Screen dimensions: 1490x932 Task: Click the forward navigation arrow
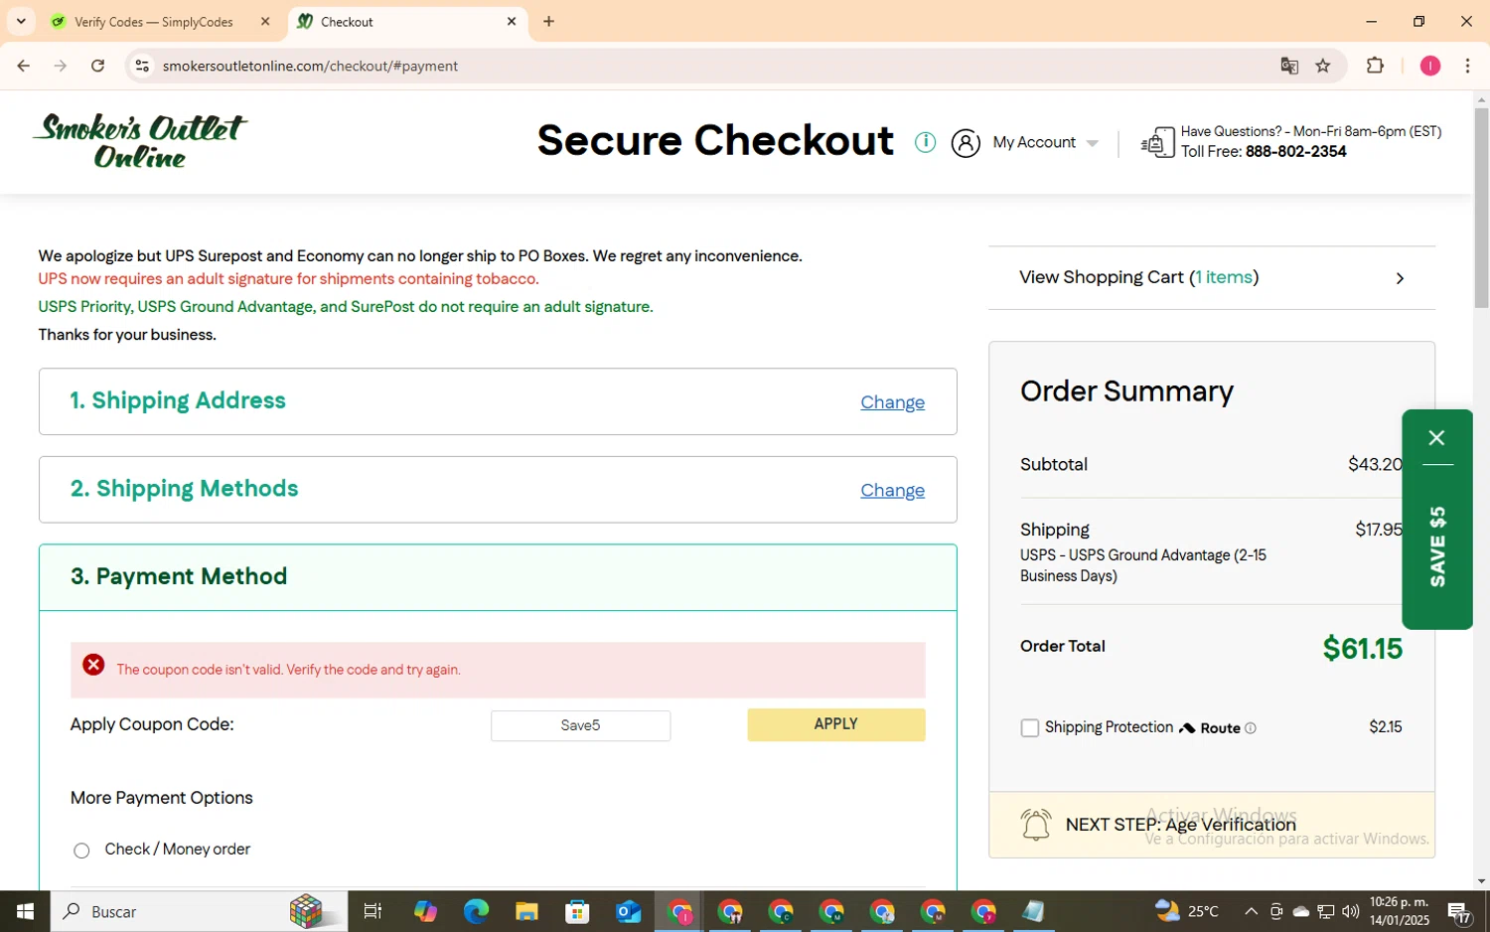point(61,66)
